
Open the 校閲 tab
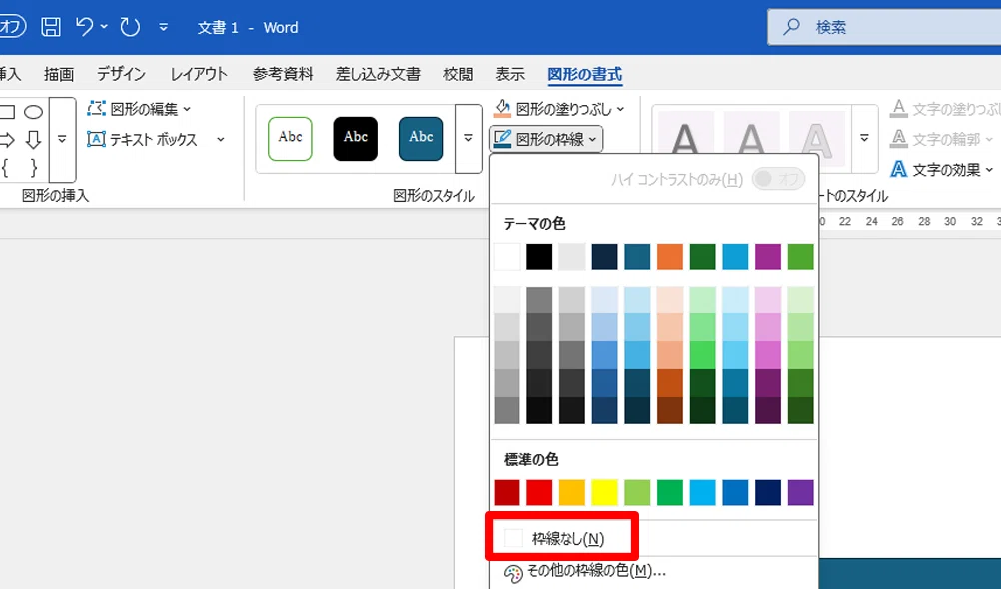458,74
